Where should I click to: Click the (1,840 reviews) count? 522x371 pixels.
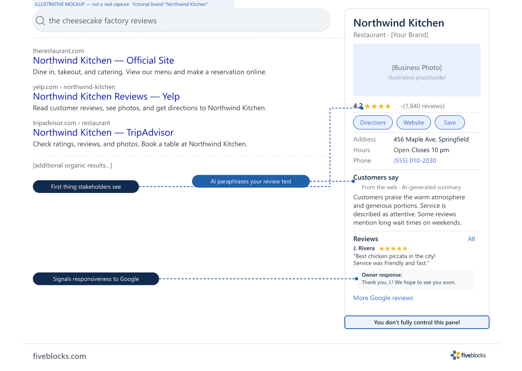(x=424, y=106)
